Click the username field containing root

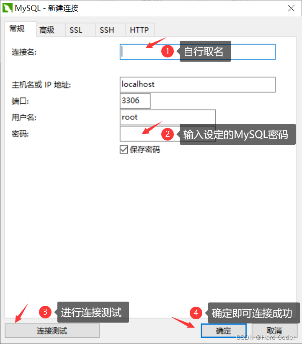tap(168, 117)
